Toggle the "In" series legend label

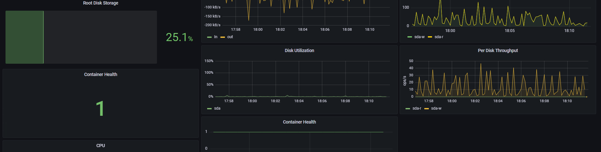point(216,37)
